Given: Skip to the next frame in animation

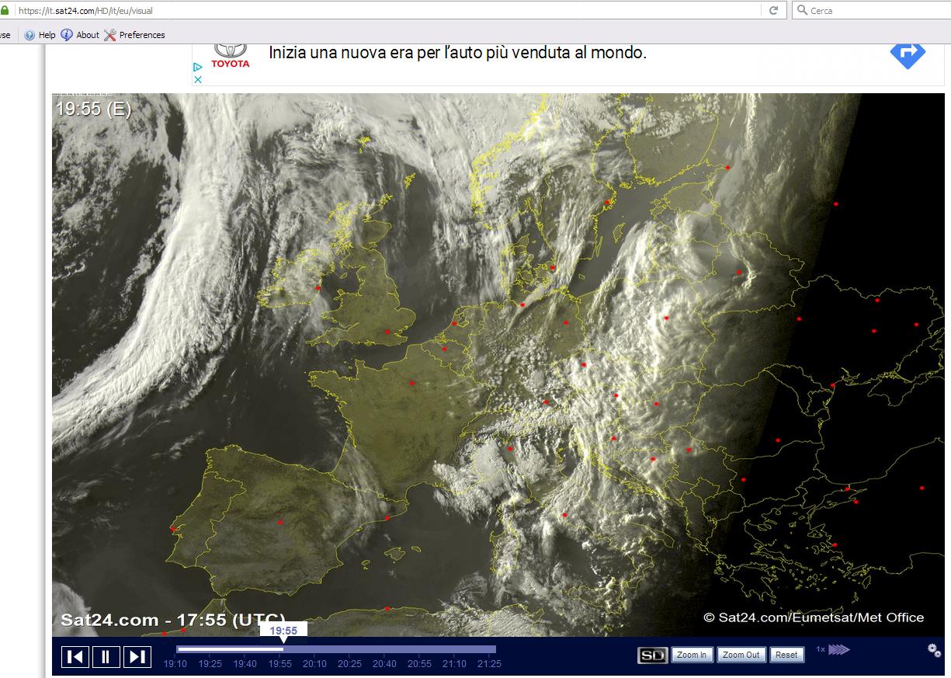Looking at the screenshot, I should (137, 656).
